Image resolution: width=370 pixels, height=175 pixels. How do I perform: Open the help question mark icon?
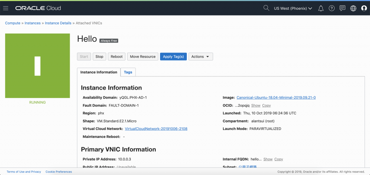pos(332,9)
